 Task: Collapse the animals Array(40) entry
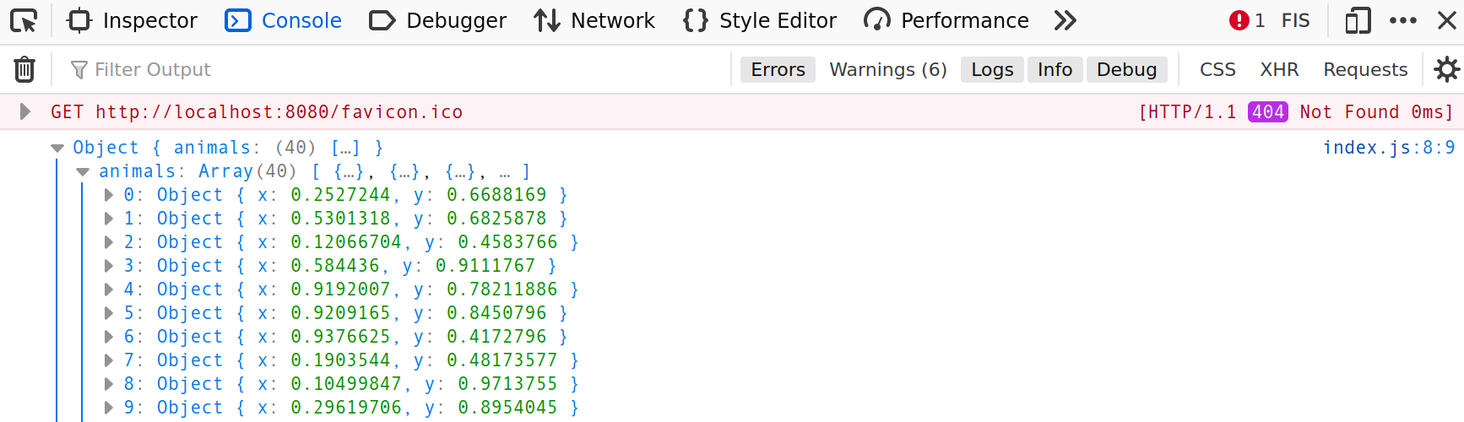[83, 171]
